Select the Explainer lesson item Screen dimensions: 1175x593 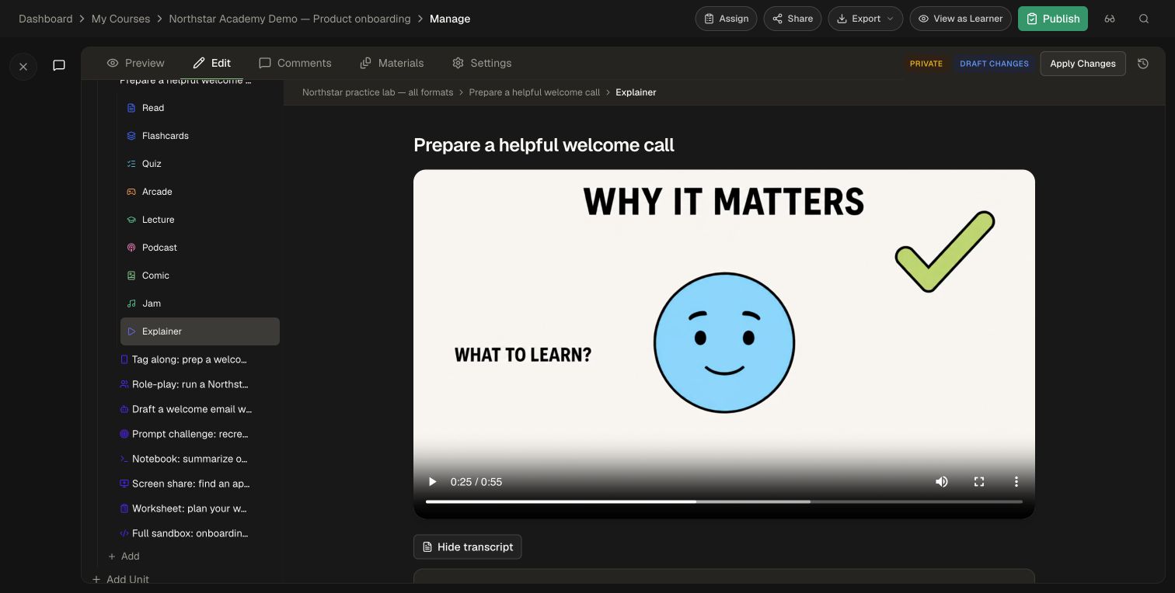[200, 331]
